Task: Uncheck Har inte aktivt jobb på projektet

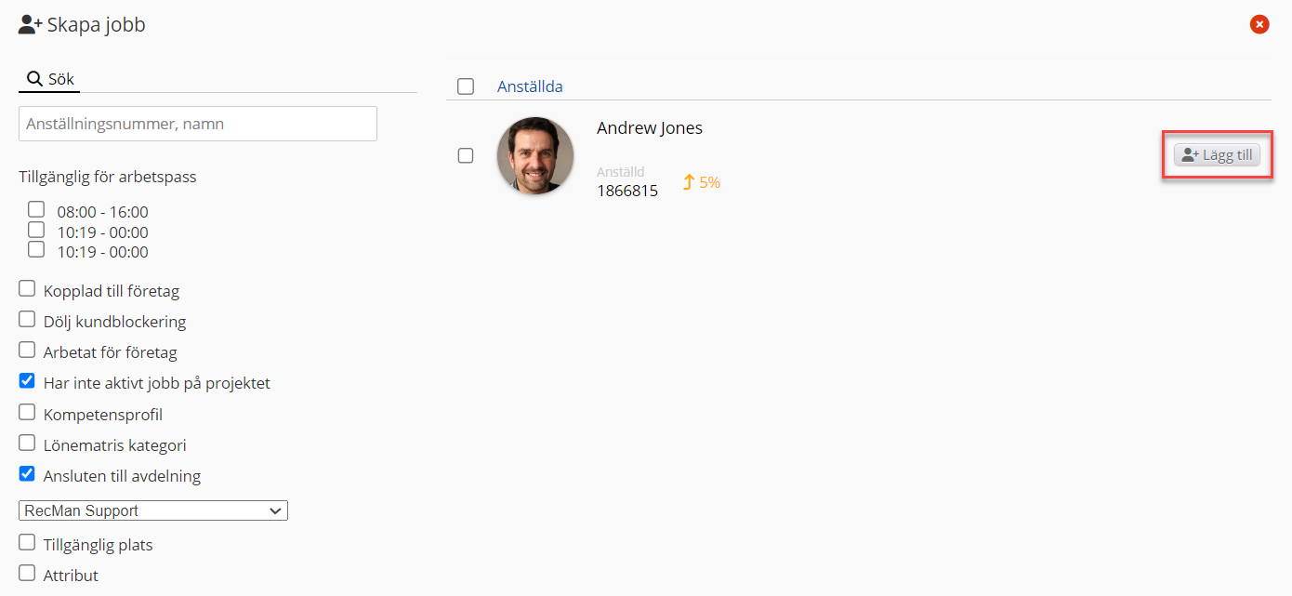Action: 28,381
